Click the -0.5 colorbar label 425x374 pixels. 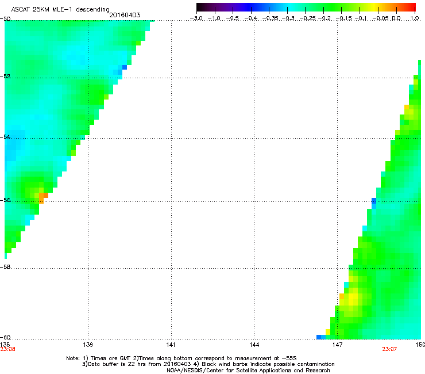tap(233, 18)
